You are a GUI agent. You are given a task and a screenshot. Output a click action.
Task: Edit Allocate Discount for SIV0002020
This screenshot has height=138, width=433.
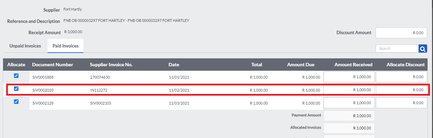coord(402,90)
